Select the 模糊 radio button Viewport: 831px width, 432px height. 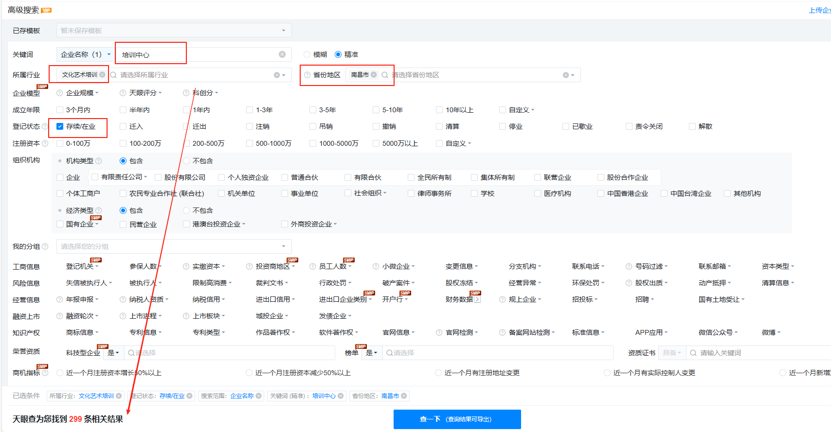pos(307,54)
